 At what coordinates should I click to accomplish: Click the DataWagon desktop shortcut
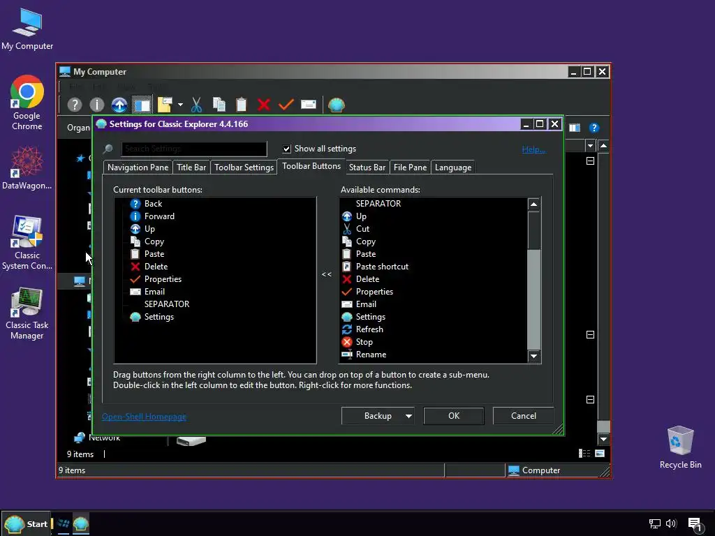[x=27, y=167]
